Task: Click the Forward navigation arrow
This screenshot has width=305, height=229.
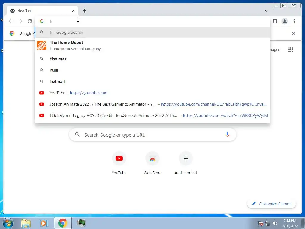Action: (20, 21)
